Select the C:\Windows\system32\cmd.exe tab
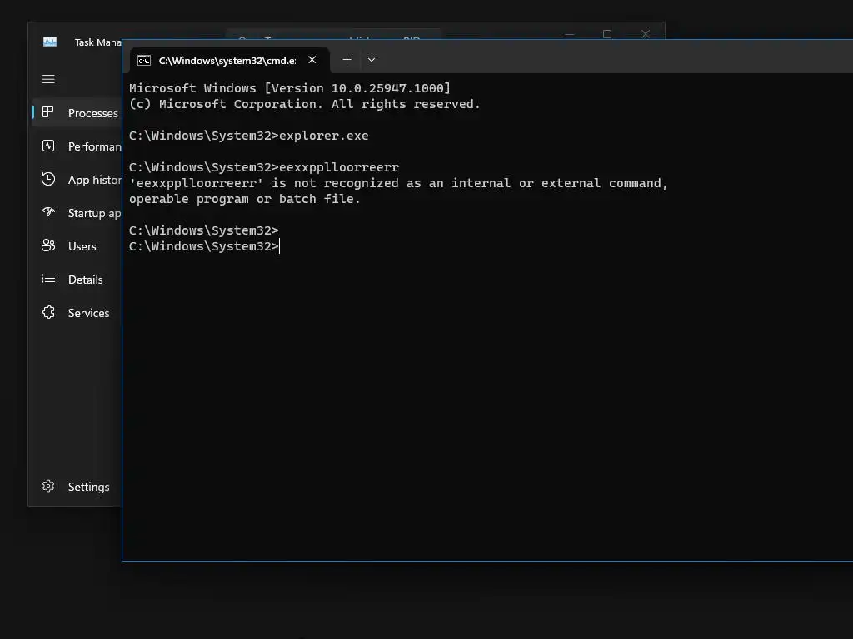This screenshot has height=639, width=853. (x=229, y=60)
